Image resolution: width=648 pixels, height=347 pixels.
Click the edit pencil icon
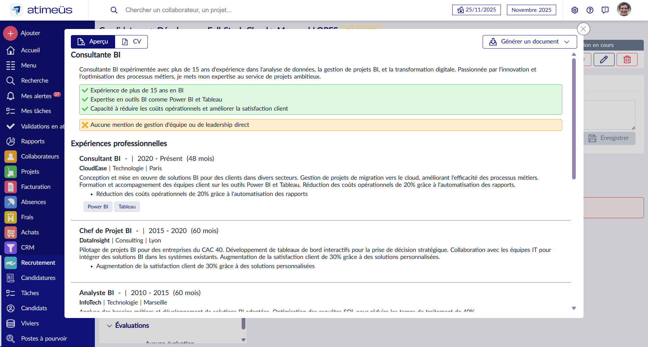tap(604, 59)
